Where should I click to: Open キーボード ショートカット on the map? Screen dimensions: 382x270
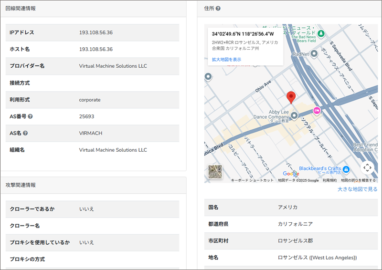[x=252, y=180]
